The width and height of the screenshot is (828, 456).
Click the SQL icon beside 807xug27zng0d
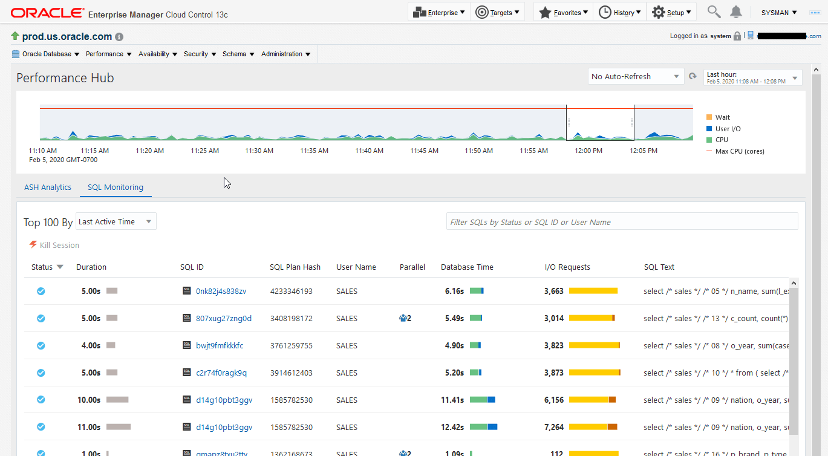tap(187, 318)
